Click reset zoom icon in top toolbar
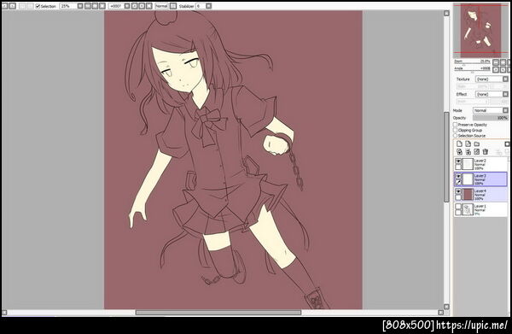 point(102,6)
